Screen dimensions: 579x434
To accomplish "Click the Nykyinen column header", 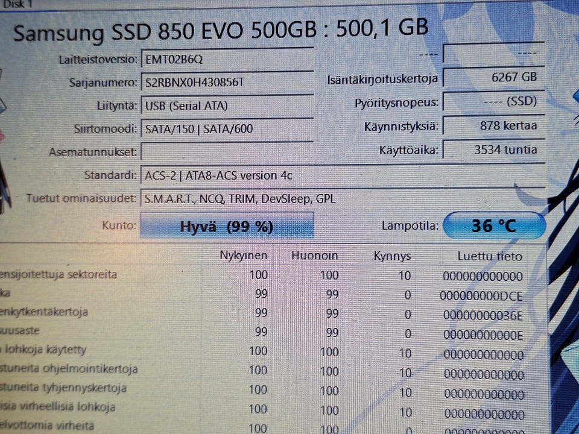I will point(243,256).
